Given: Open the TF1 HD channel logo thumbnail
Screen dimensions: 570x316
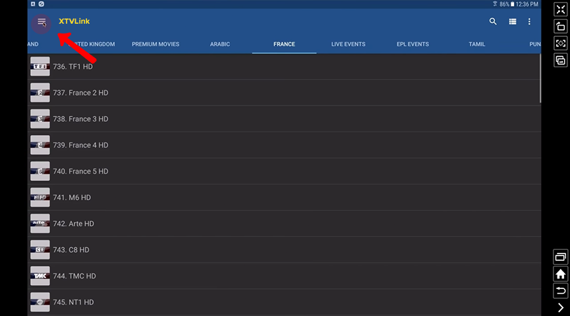Looking at the screenshot, I should click(x=40, y=66).
